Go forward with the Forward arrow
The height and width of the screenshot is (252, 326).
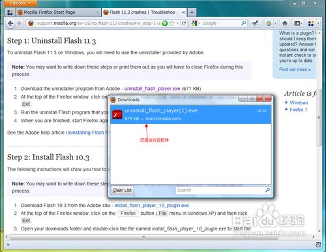tap(19, 24)
